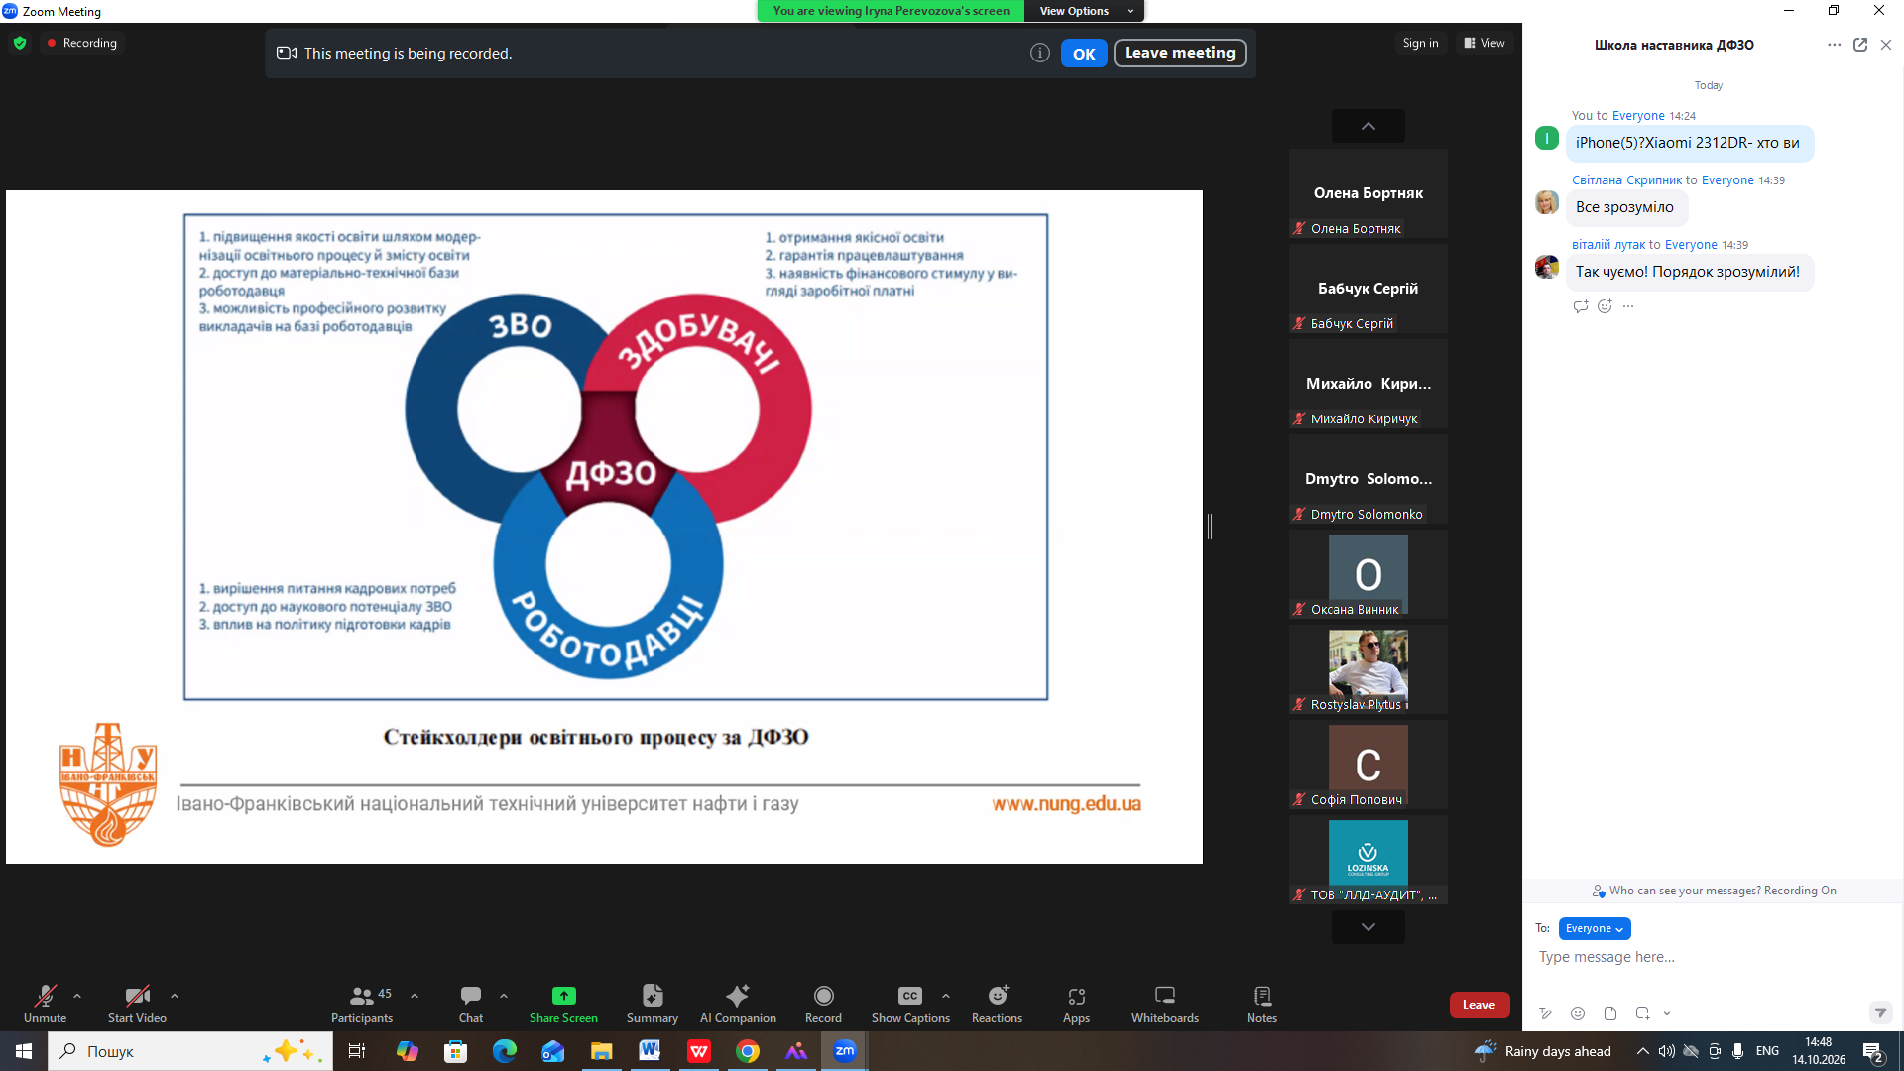Expand video options arrow next to Start Video
1904x1071 pixels.
(175, 995)
